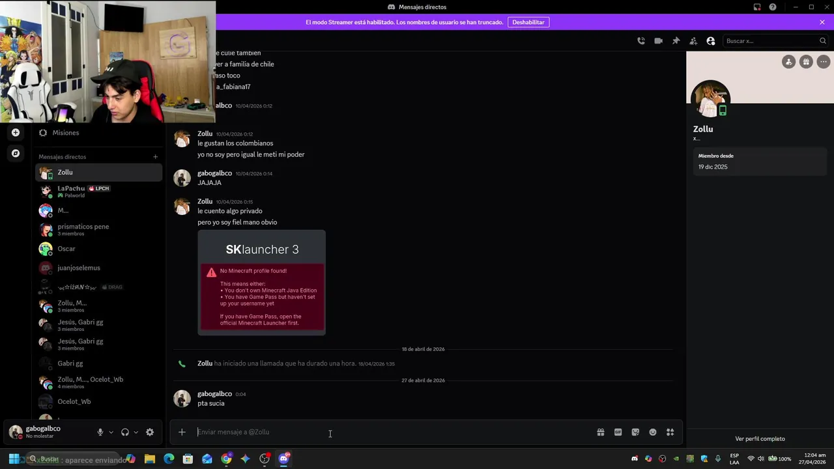Open Outlook from taskbar
Screen dimensions: 834x469
coord(207,459)
